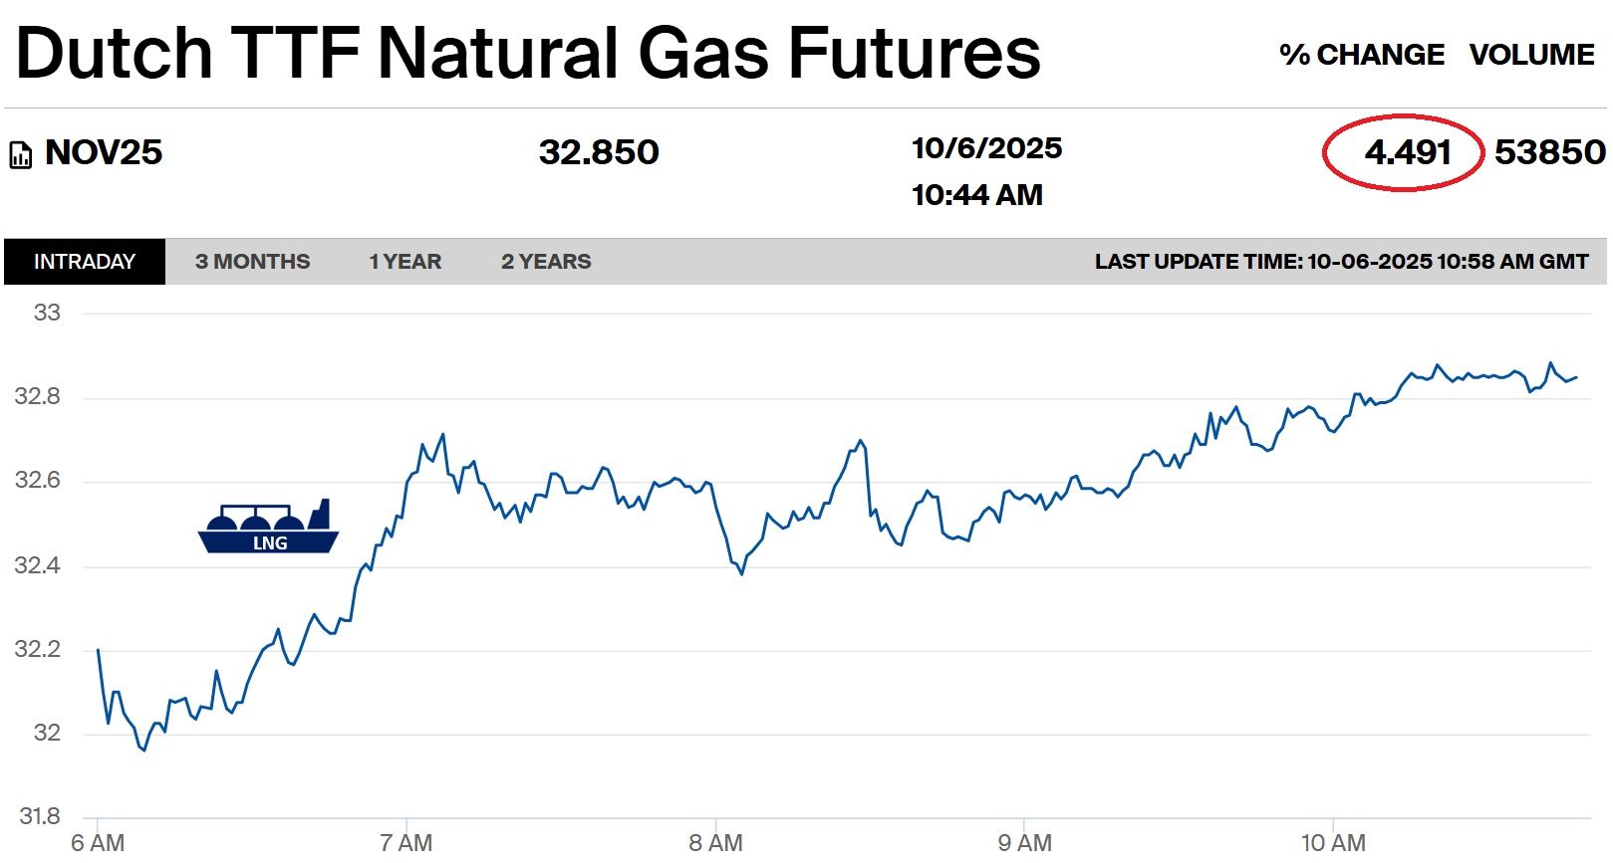Click the Dutch TTF Natural Gas Futures title

(528, 53)
